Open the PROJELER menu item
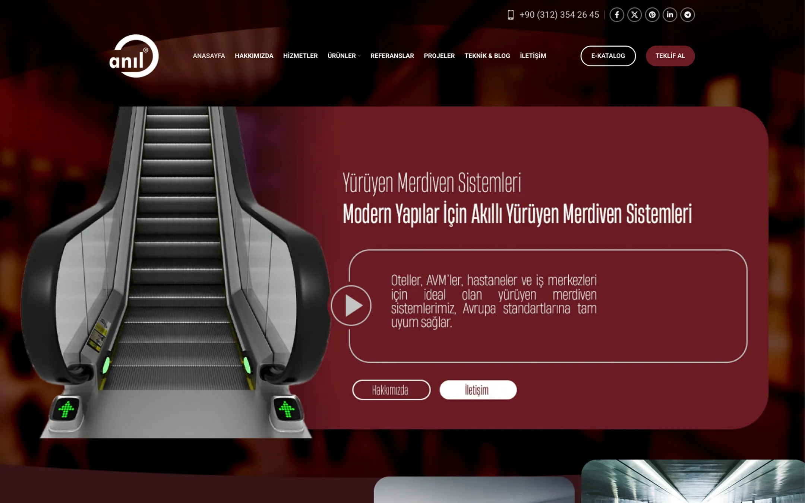Viewport: 805px width, 503px height. click(439, 56)
